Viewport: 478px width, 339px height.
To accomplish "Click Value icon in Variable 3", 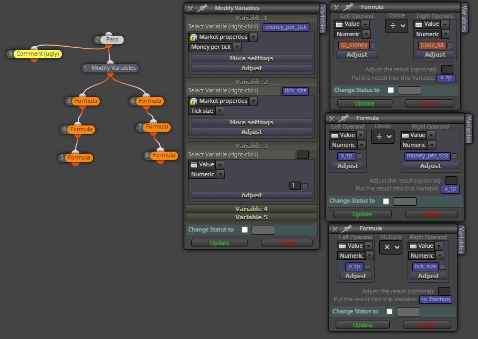I will point(194,165).
